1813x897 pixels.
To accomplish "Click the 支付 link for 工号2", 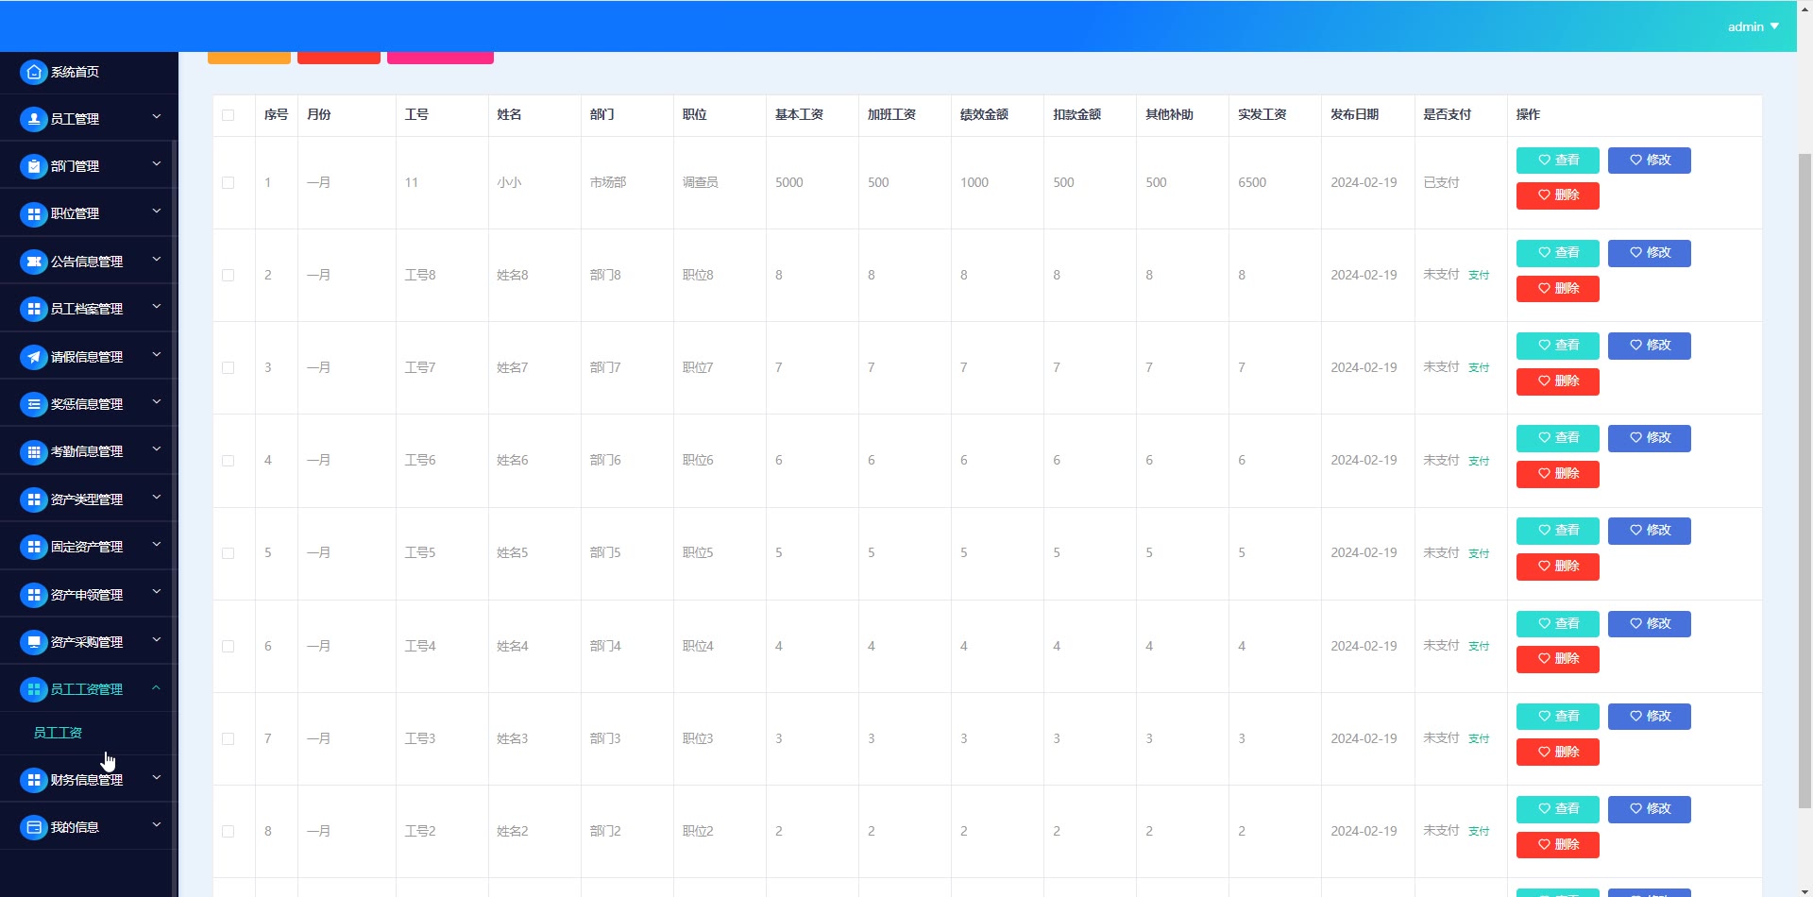I will 1479,832.
